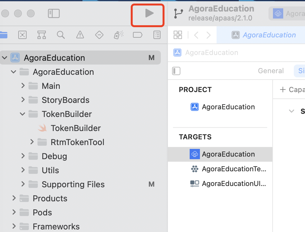Collapse the AgoraEducation group folder chevron
This screenshot has width=305, height=232.
(x=13, y=72)
